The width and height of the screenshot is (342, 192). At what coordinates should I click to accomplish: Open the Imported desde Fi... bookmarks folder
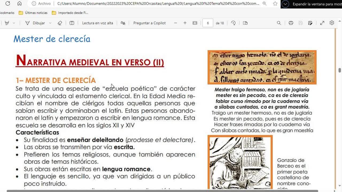coord(70,13)
